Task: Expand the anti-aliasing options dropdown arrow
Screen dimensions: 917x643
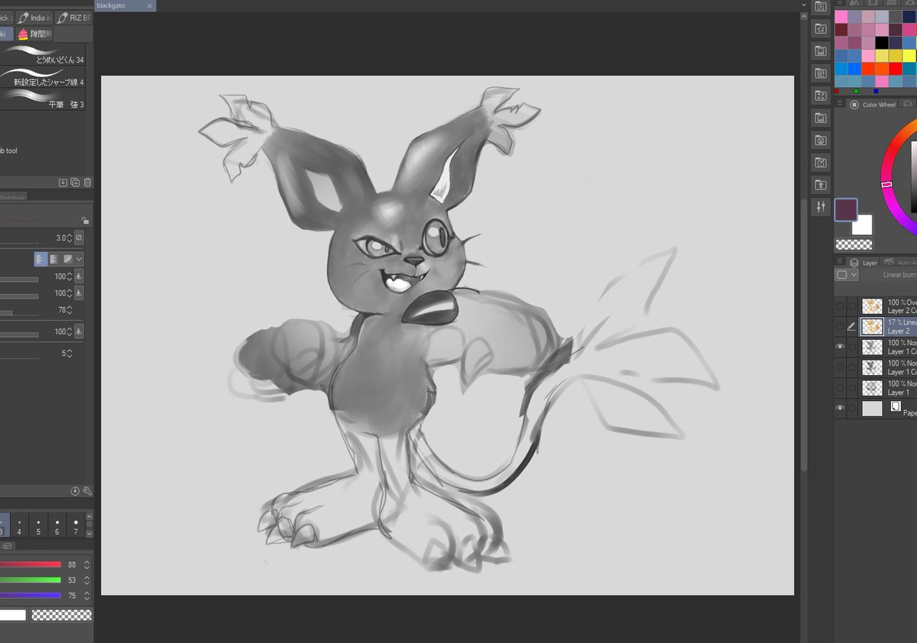Action: (79, 259)
